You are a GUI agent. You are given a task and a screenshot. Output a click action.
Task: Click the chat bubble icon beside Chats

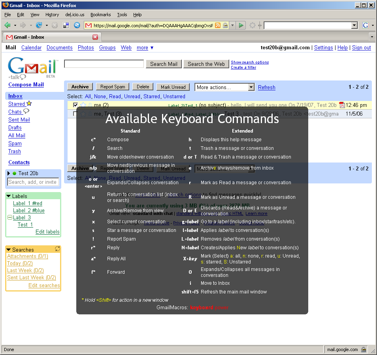[26, 111]
